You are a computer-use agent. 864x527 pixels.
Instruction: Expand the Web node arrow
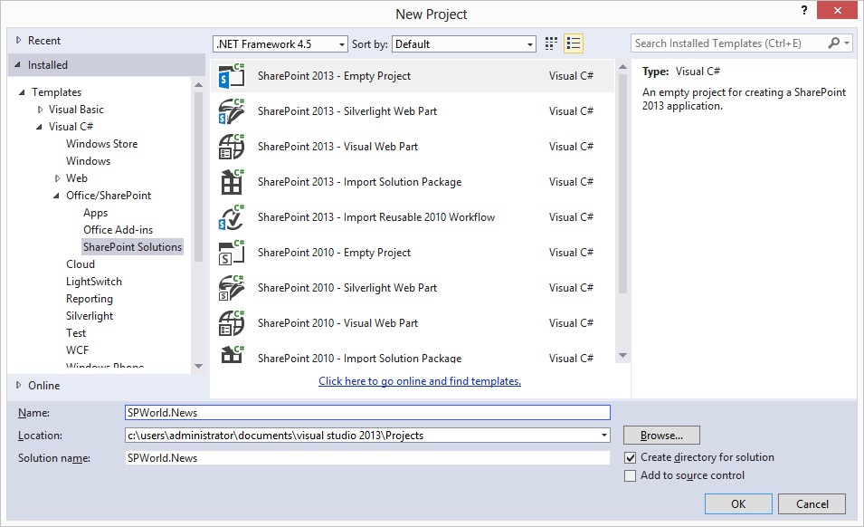(57, 178)
